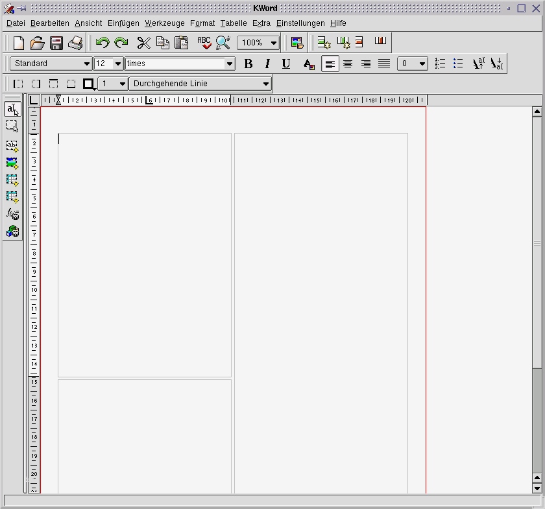Select the frame selection tool in sidebar
The width and height of the screenshot is (545, 509).
pos(12,126)
